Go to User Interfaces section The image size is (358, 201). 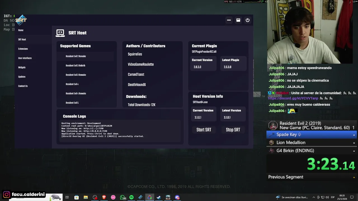pyautogui.click(x=25, y=58)
